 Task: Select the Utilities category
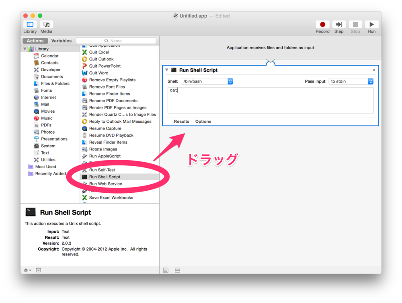(x=48, y=160)
